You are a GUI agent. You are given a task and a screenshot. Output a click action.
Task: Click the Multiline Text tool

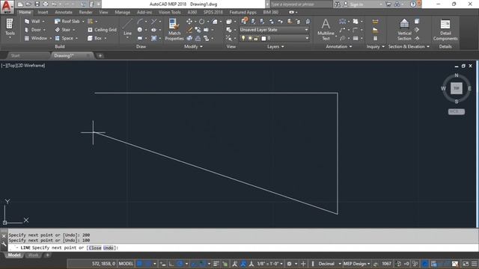[326, 30]
